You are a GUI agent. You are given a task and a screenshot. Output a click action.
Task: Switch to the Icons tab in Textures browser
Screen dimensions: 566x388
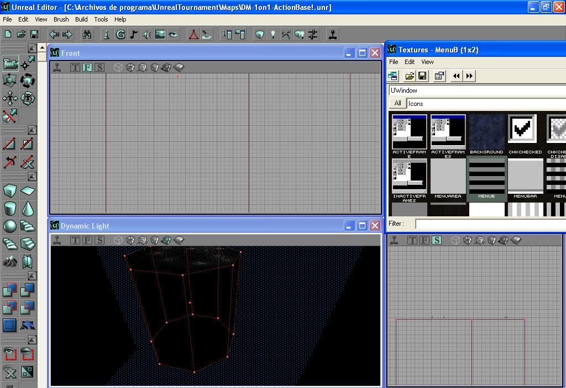[x=416, y=103]
